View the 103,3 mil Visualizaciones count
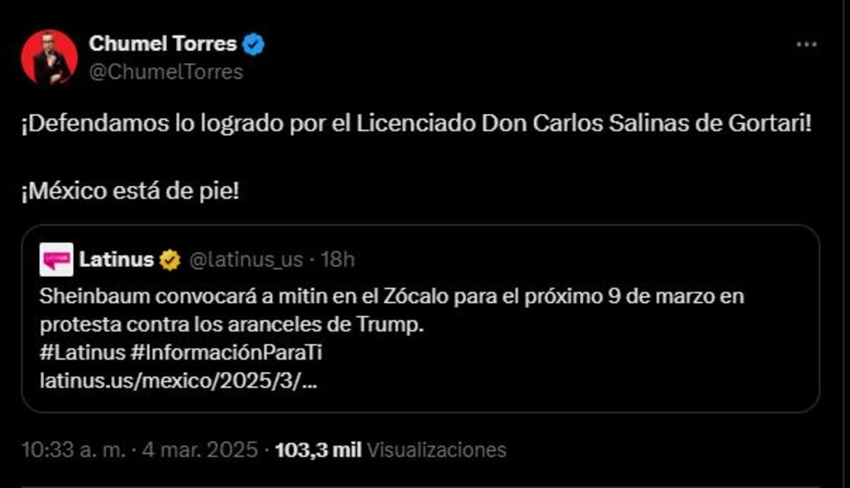Image resolution: width=850 pixels, height=488 pixels. tap(390, 449)
